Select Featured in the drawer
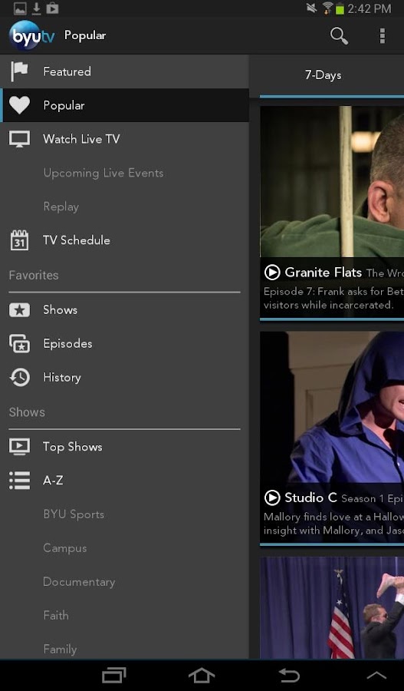Image resolution: width=404 pixels, height=691 pixels. coord(124,71)
